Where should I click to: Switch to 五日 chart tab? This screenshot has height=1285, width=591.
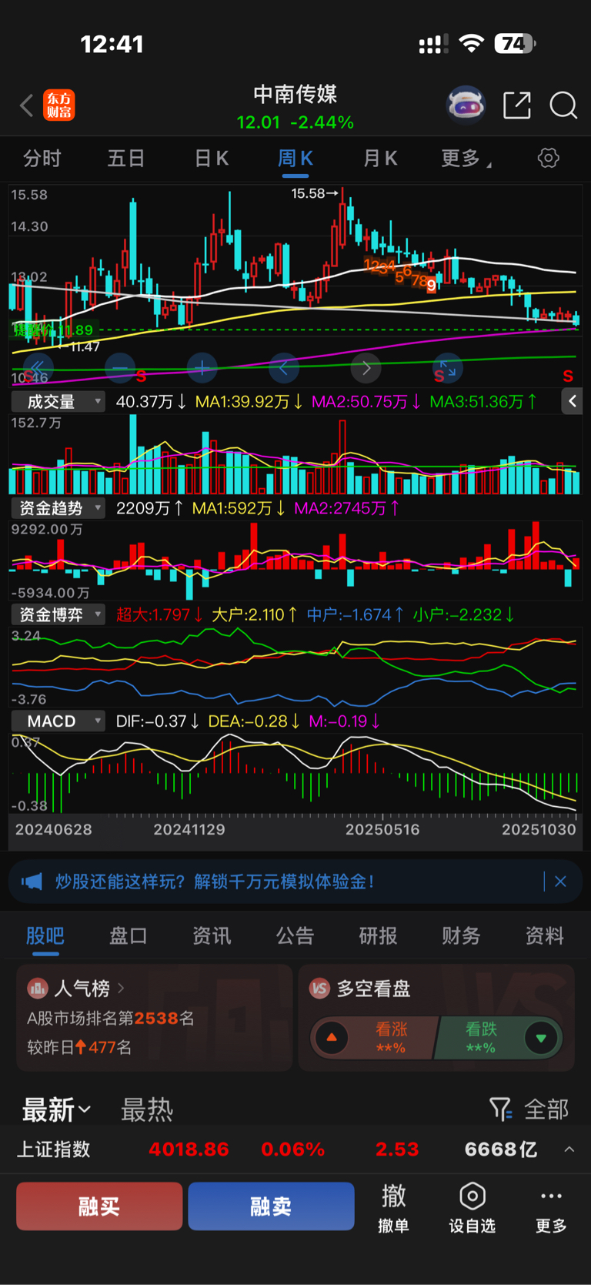[126, 159]
